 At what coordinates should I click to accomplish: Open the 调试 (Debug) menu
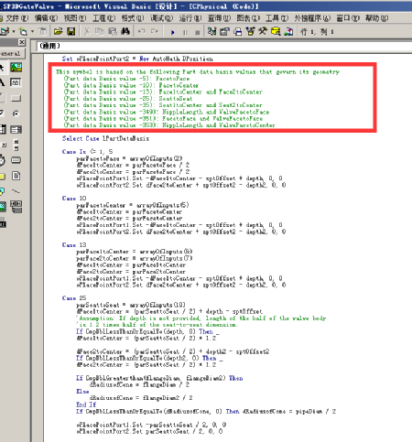tap(161, 18)
